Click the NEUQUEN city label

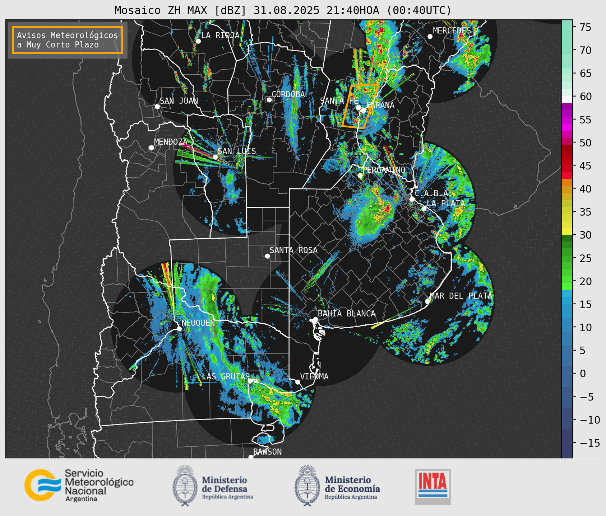pos(198,323)
